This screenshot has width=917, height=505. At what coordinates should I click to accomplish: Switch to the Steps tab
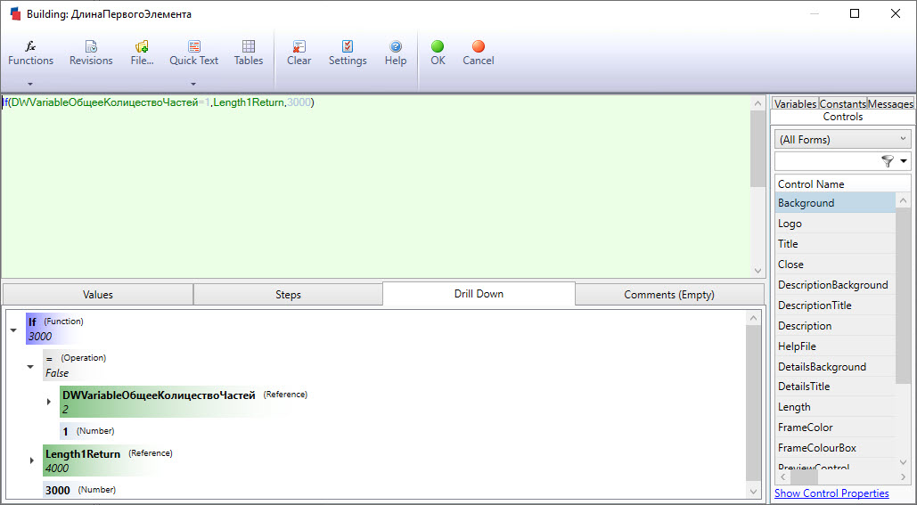288,295
